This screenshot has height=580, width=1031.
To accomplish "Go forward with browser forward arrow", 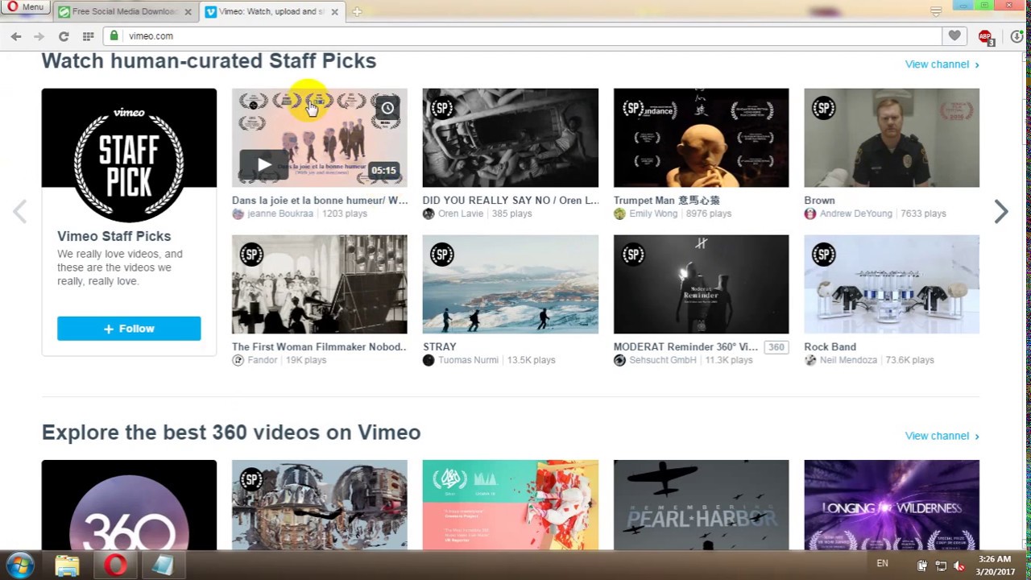I will (x=39, y=36).
